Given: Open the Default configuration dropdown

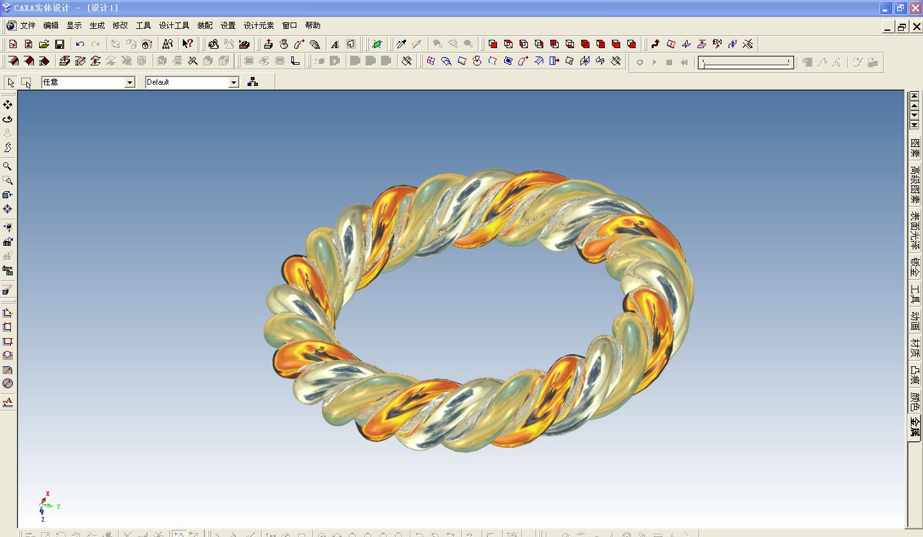Looking at the screenshot, I should [x=234, y=82].
